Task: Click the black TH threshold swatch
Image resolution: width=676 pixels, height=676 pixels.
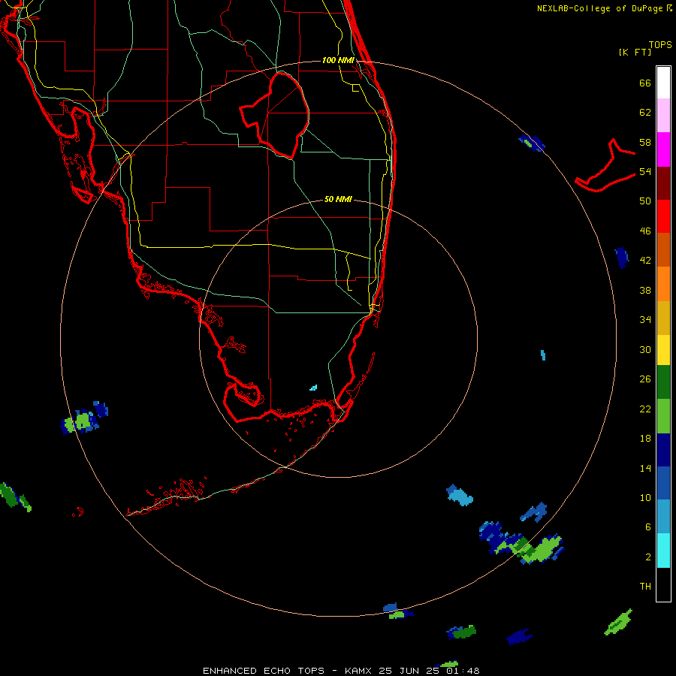Action: (x=663, y=584)
